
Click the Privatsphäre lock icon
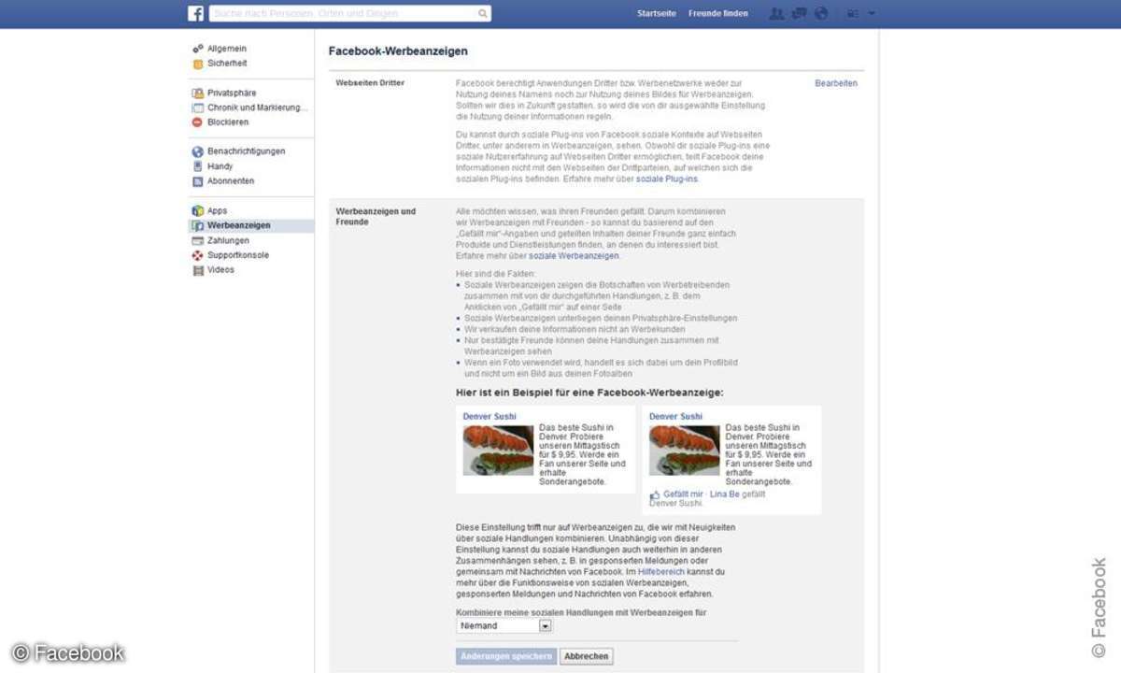(x=198, y=93)
